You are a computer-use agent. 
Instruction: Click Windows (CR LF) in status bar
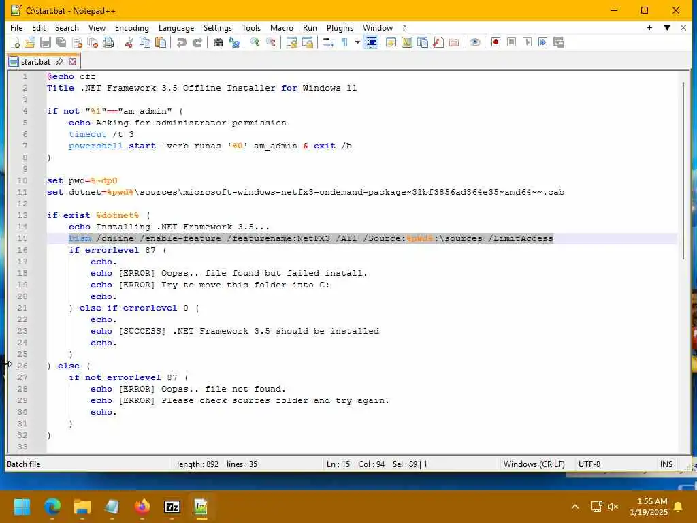(x=534, y=464)
